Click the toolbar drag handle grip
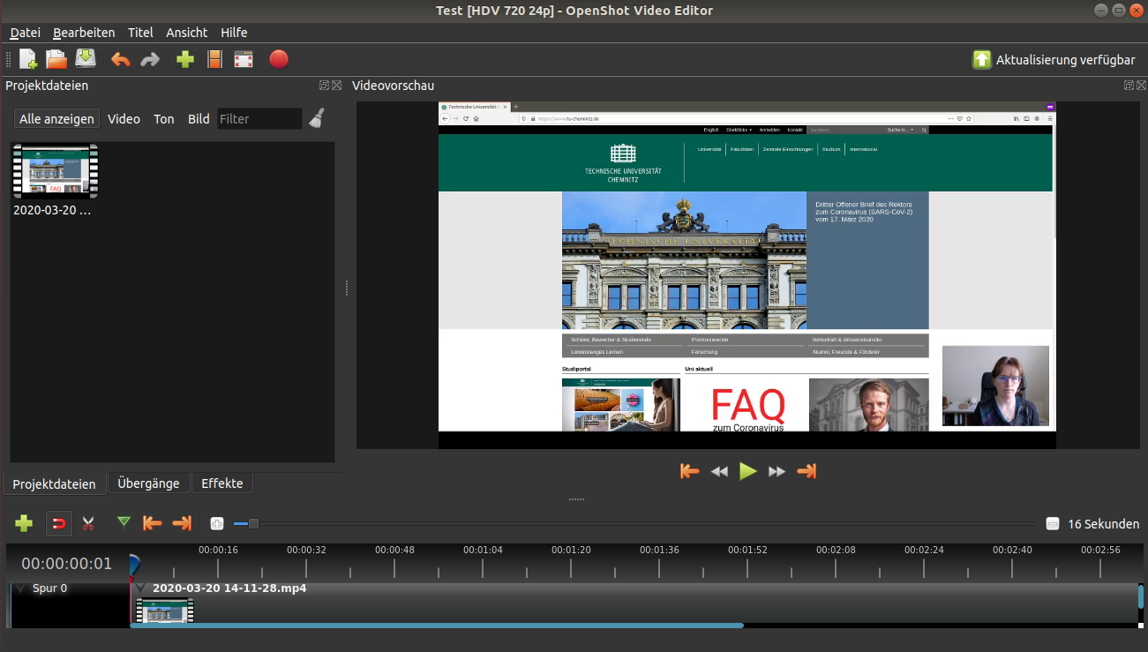The width and height of the screenshot is (1148, 652). (9, 59)
